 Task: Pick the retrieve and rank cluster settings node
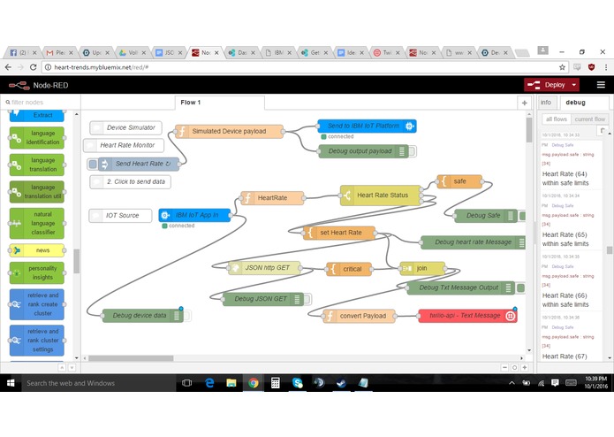tap(37, 341)
